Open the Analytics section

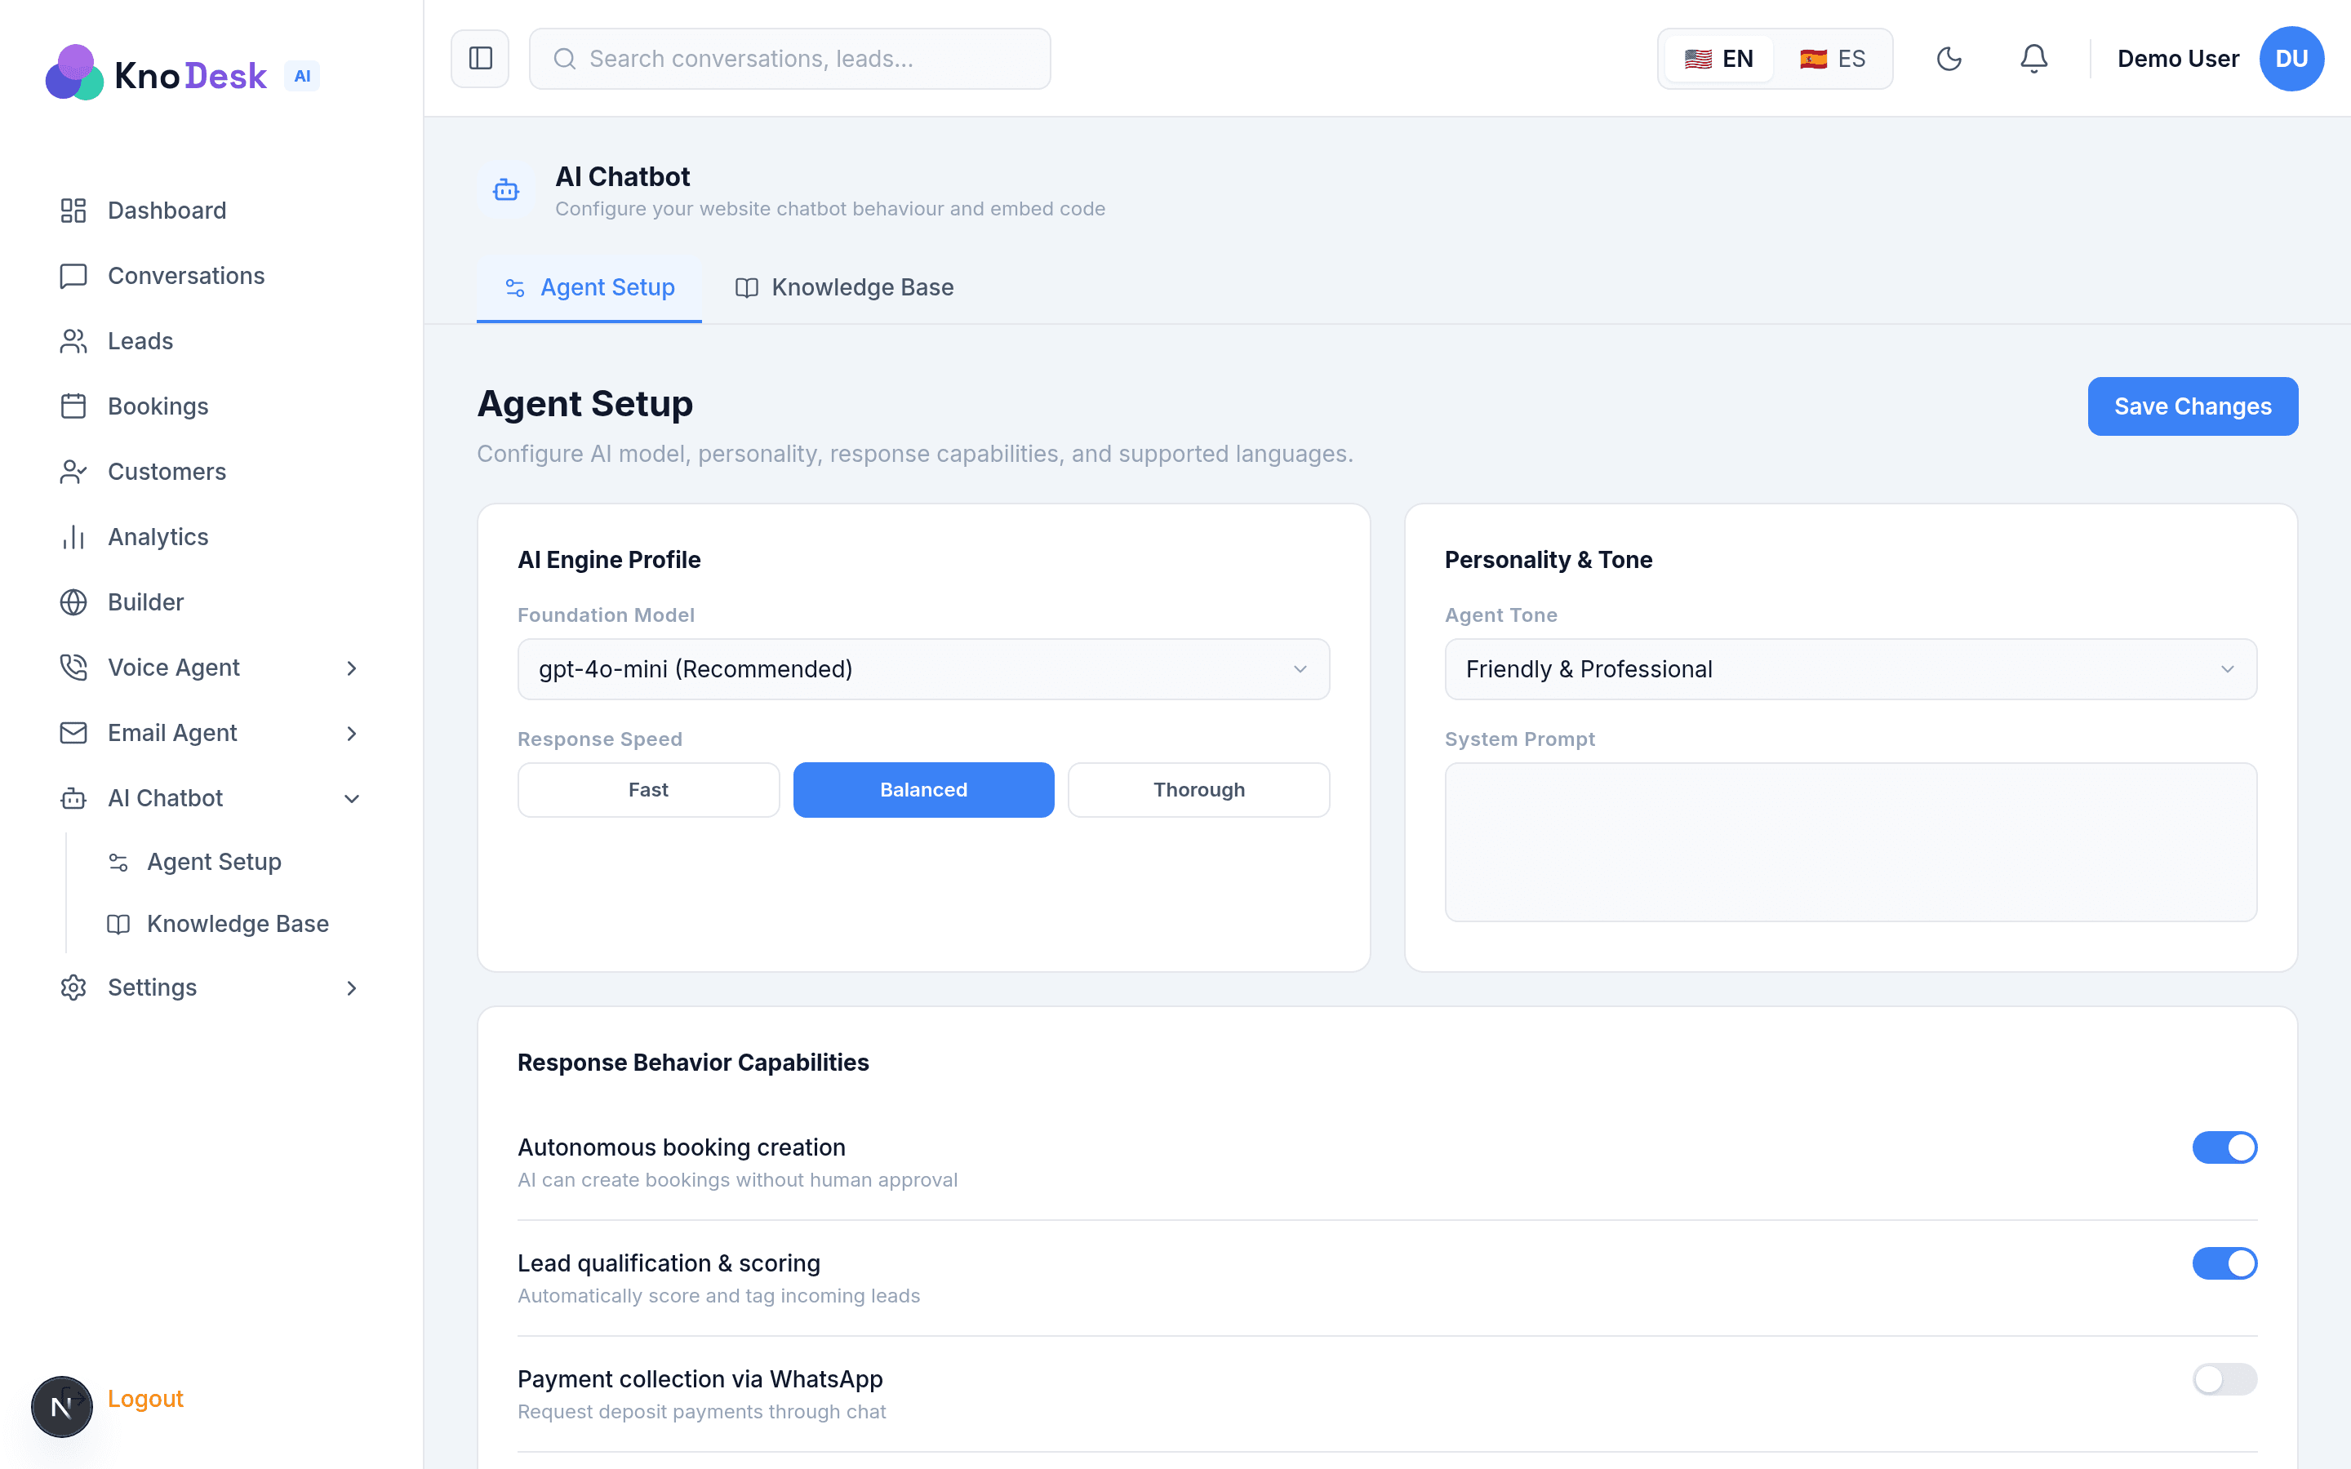click(x=211, y=536)
